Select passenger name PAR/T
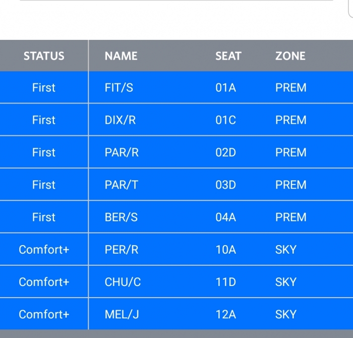 coord(121,185)
